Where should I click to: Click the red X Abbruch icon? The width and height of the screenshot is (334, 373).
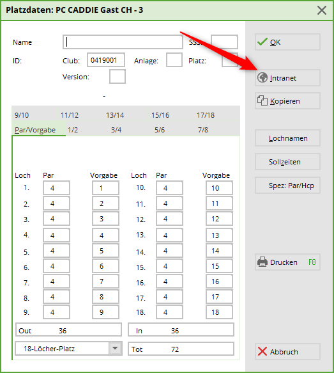pos(262,352)
